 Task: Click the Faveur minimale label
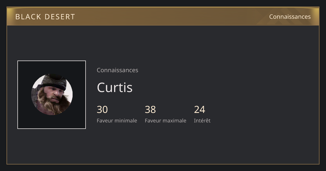point(117,121)
